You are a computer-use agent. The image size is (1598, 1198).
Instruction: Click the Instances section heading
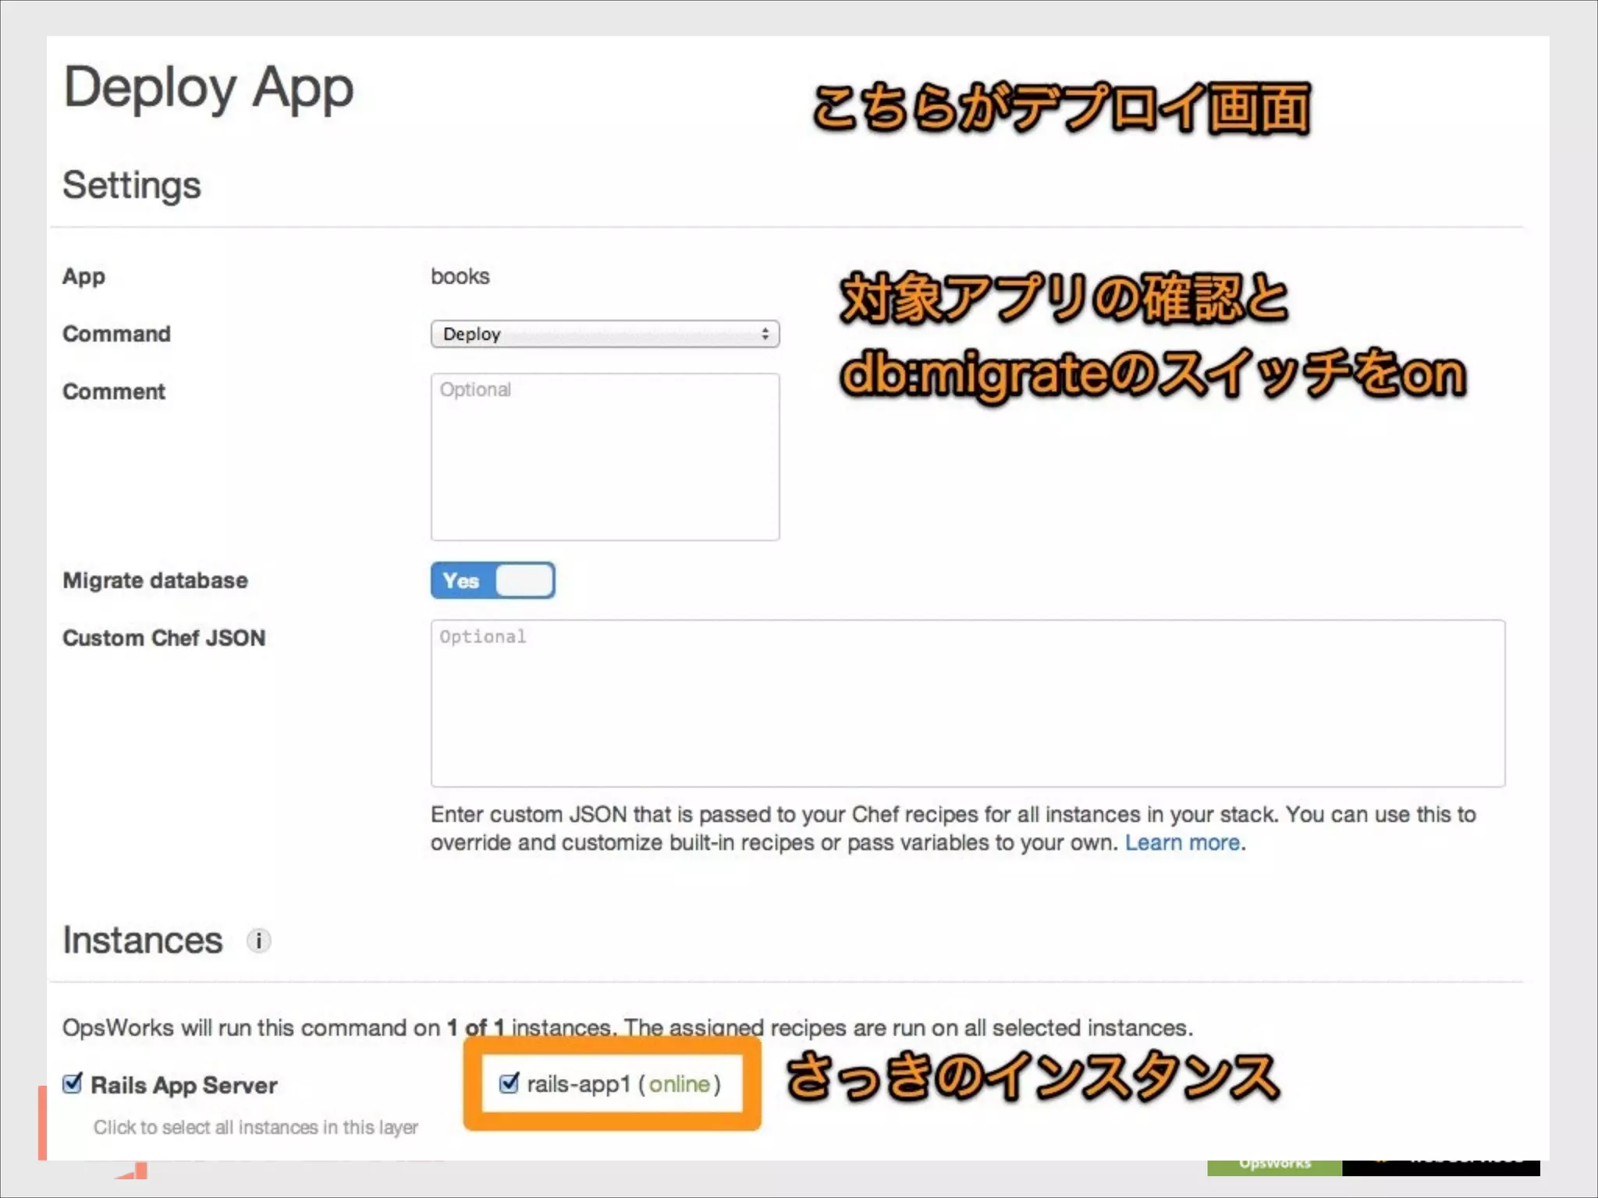click(x=143, y=941)
